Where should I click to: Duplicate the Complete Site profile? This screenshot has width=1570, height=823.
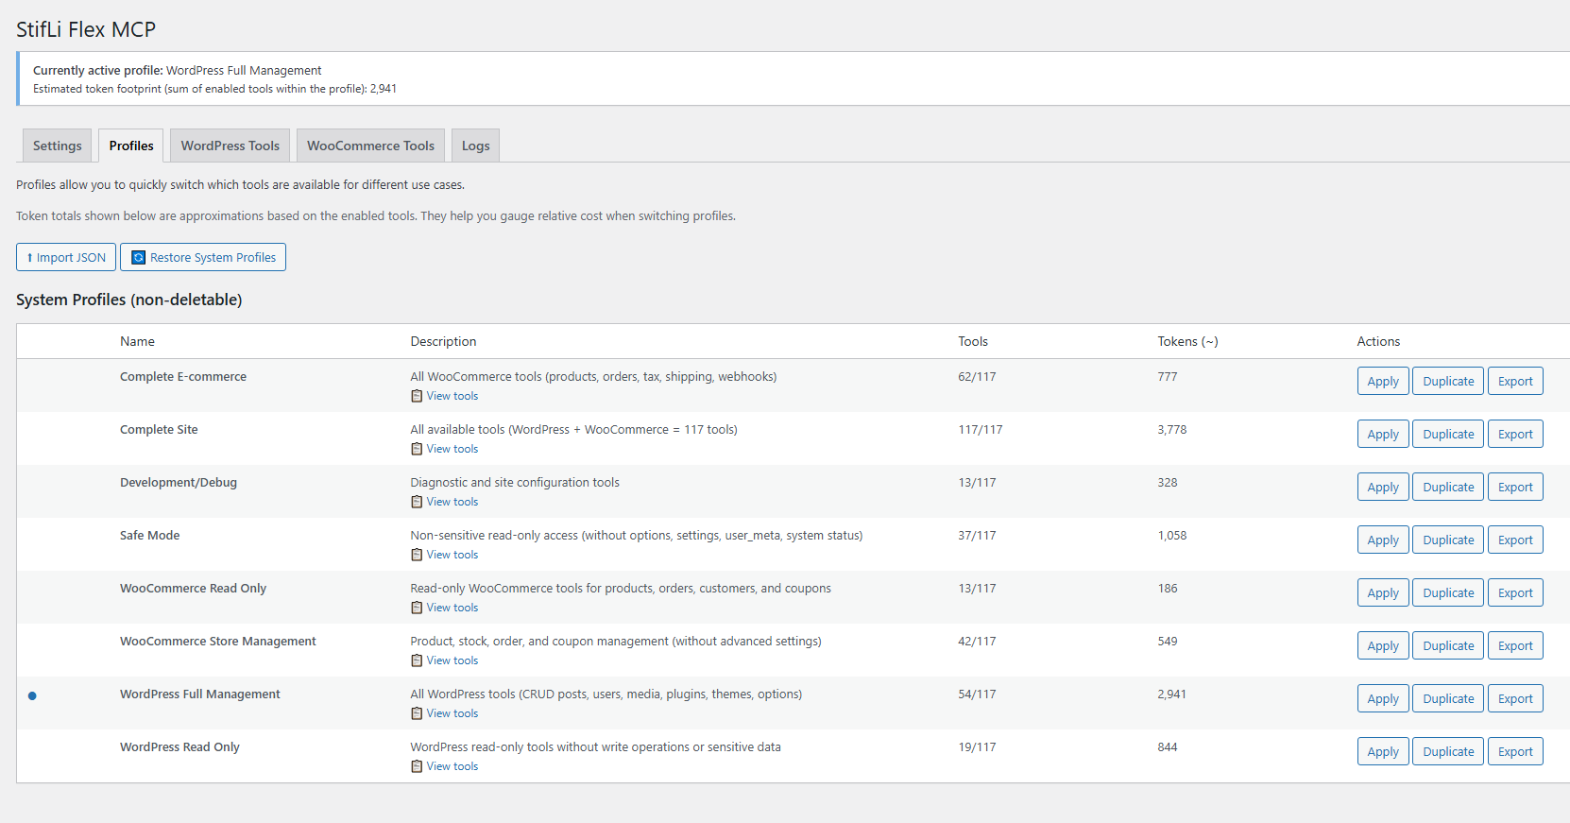pyautogui.click(x=1448, y=435)
